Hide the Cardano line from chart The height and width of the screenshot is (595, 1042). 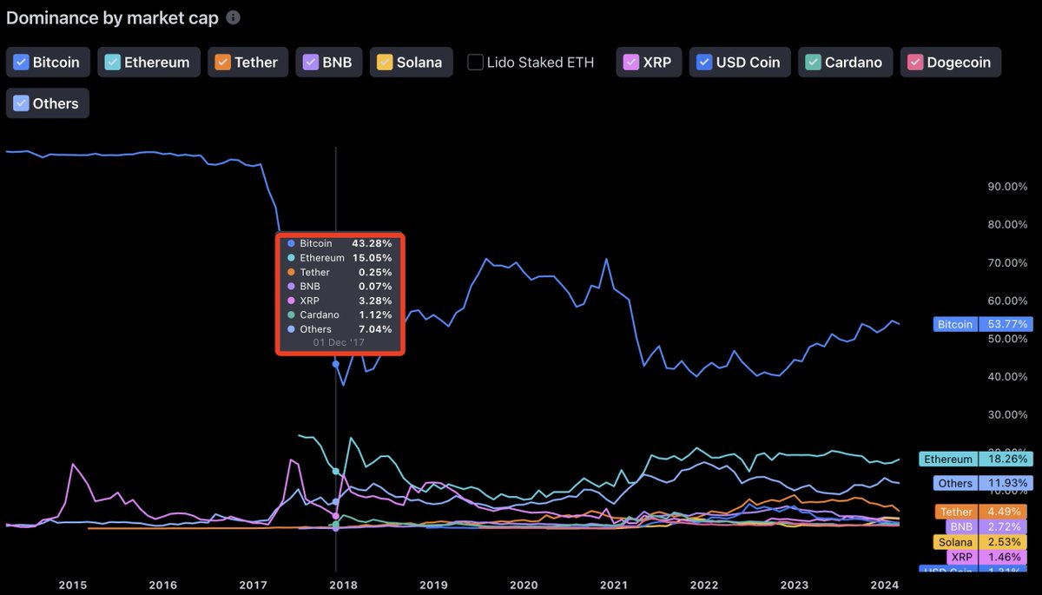point(812,63)
